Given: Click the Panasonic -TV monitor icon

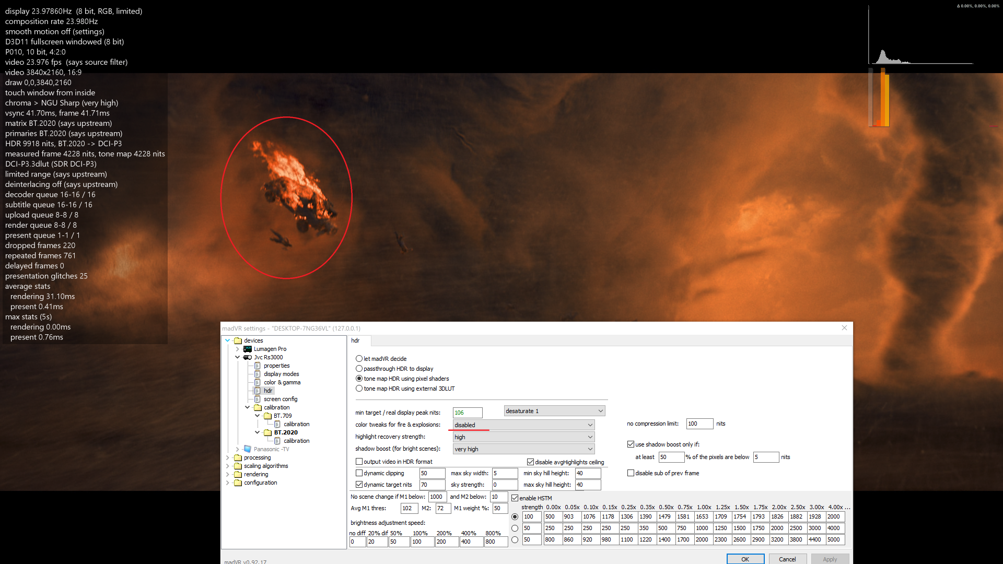Looking at the screenshot, I should coord(248,449).
